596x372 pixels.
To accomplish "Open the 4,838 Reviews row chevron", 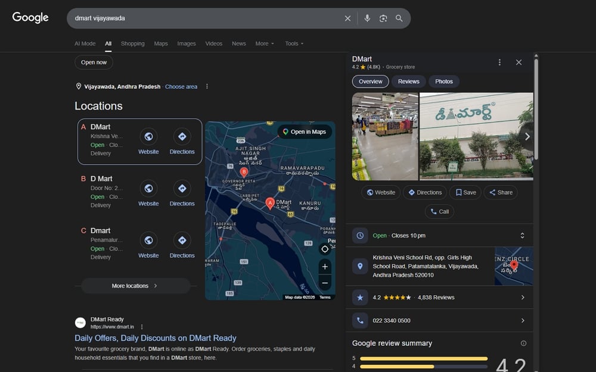I will 523,297.
